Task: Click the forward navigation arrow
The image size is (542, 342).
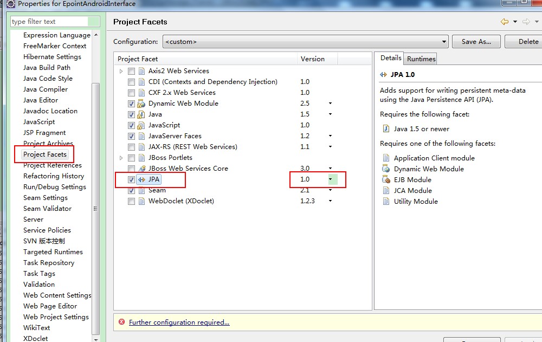Action: [x=526, y=22]
